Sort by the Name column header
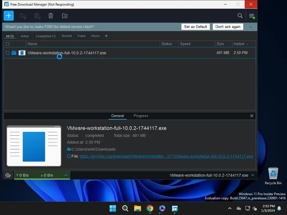The width and height of the screenshot is (287, 215). [x=93, y=44]
